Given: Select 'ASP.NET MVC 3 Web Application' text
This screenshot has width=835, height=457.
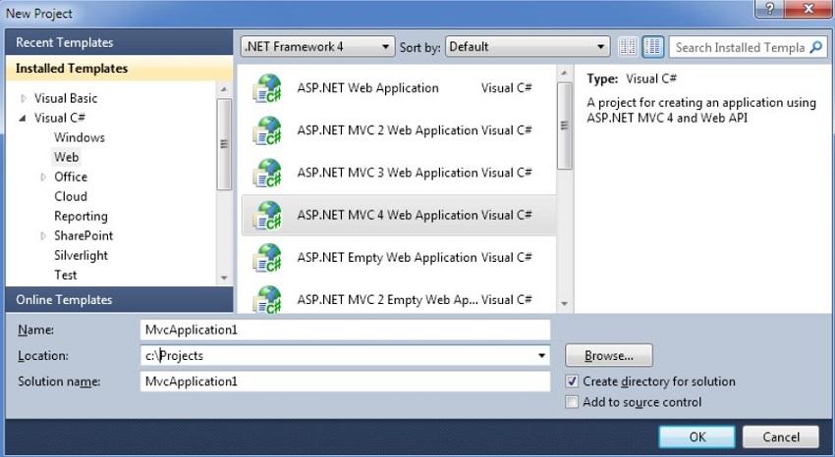Looking at the screenshot, I should click(388, 174).
